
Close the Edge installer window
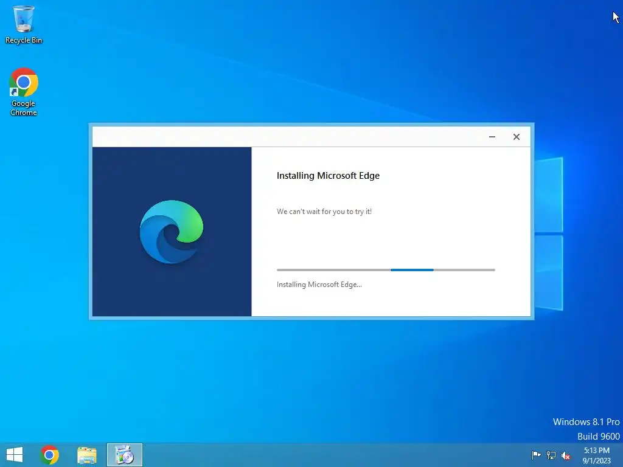[516, 137]
